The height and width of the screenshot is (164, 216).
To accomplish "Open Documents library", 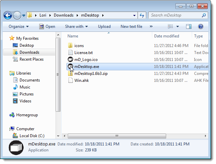I will (x=30, y=80).
